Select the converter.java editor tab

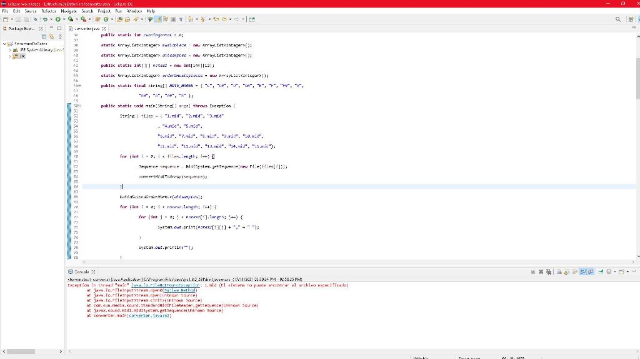86,29
